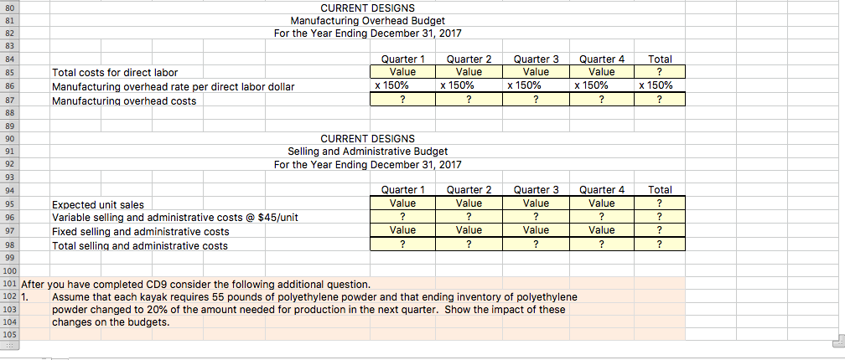This screenshot has height=360, width=845.
Task: Click 'Fixed selling and administrative costs' label
Action: click(140, 232)
